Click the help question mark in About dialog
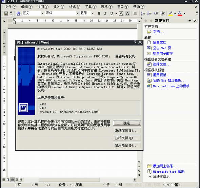 coord(135,42)
